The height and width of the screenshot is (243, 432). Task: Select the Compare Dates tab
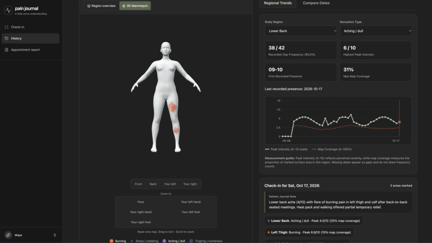point(316,3)
